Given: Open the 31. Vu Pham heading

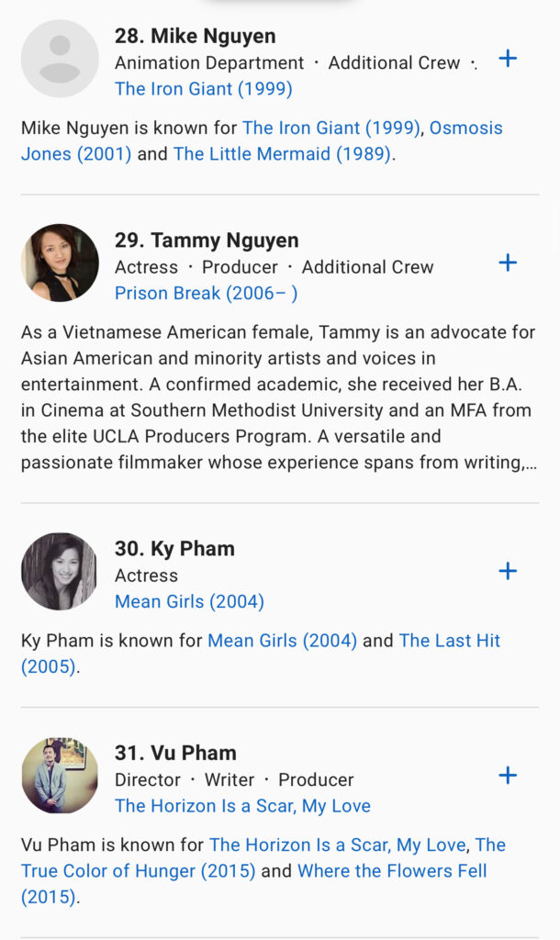Looking at the screenshot, I should [175, 753].
